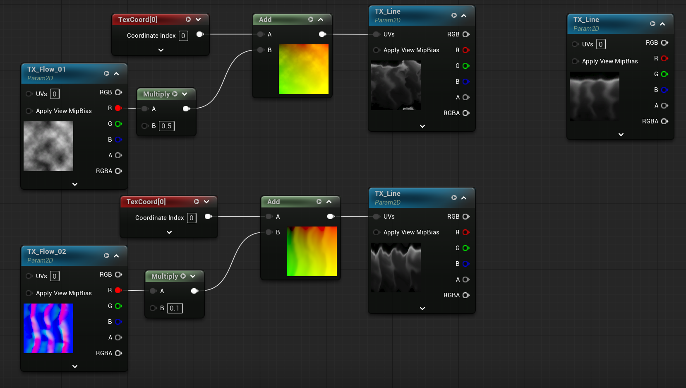686x388 pixels.
Task: Click the B value field 0.1 on Multiply
Action: click(175, 308)
